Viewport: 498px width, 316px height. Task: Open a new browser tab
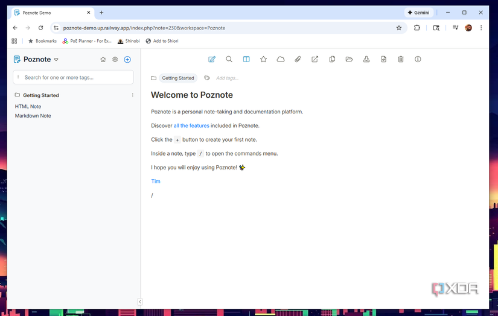pos(101,13)
